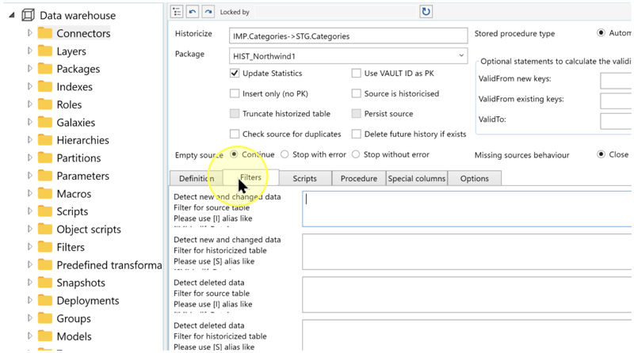Click deleted data source table filter box

(467, 294)
